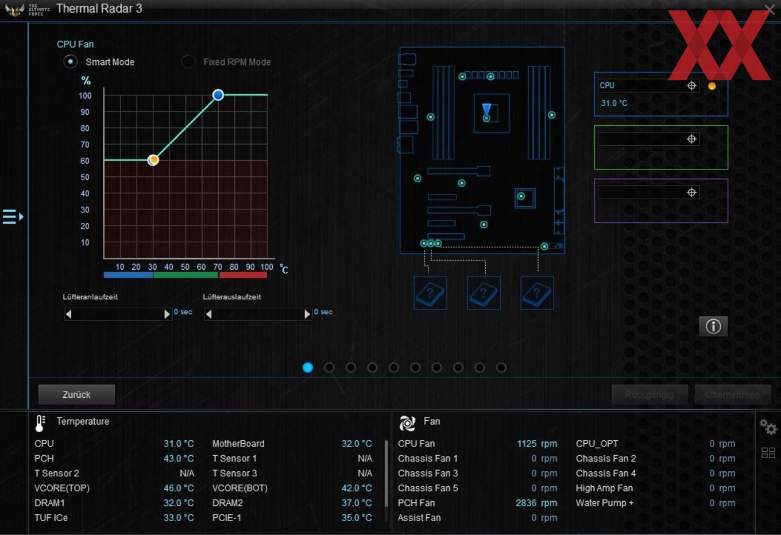Select the first (active) page dot
Image resolution: width=781 pixels, height=535 pixels.
pyautogui.click(x=308, y=367)
